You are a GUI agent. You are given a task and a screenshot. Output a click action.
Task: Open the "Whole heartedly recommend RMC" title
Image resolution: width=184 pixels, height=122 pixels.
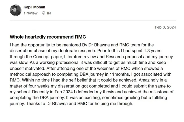tap(48, 37)
